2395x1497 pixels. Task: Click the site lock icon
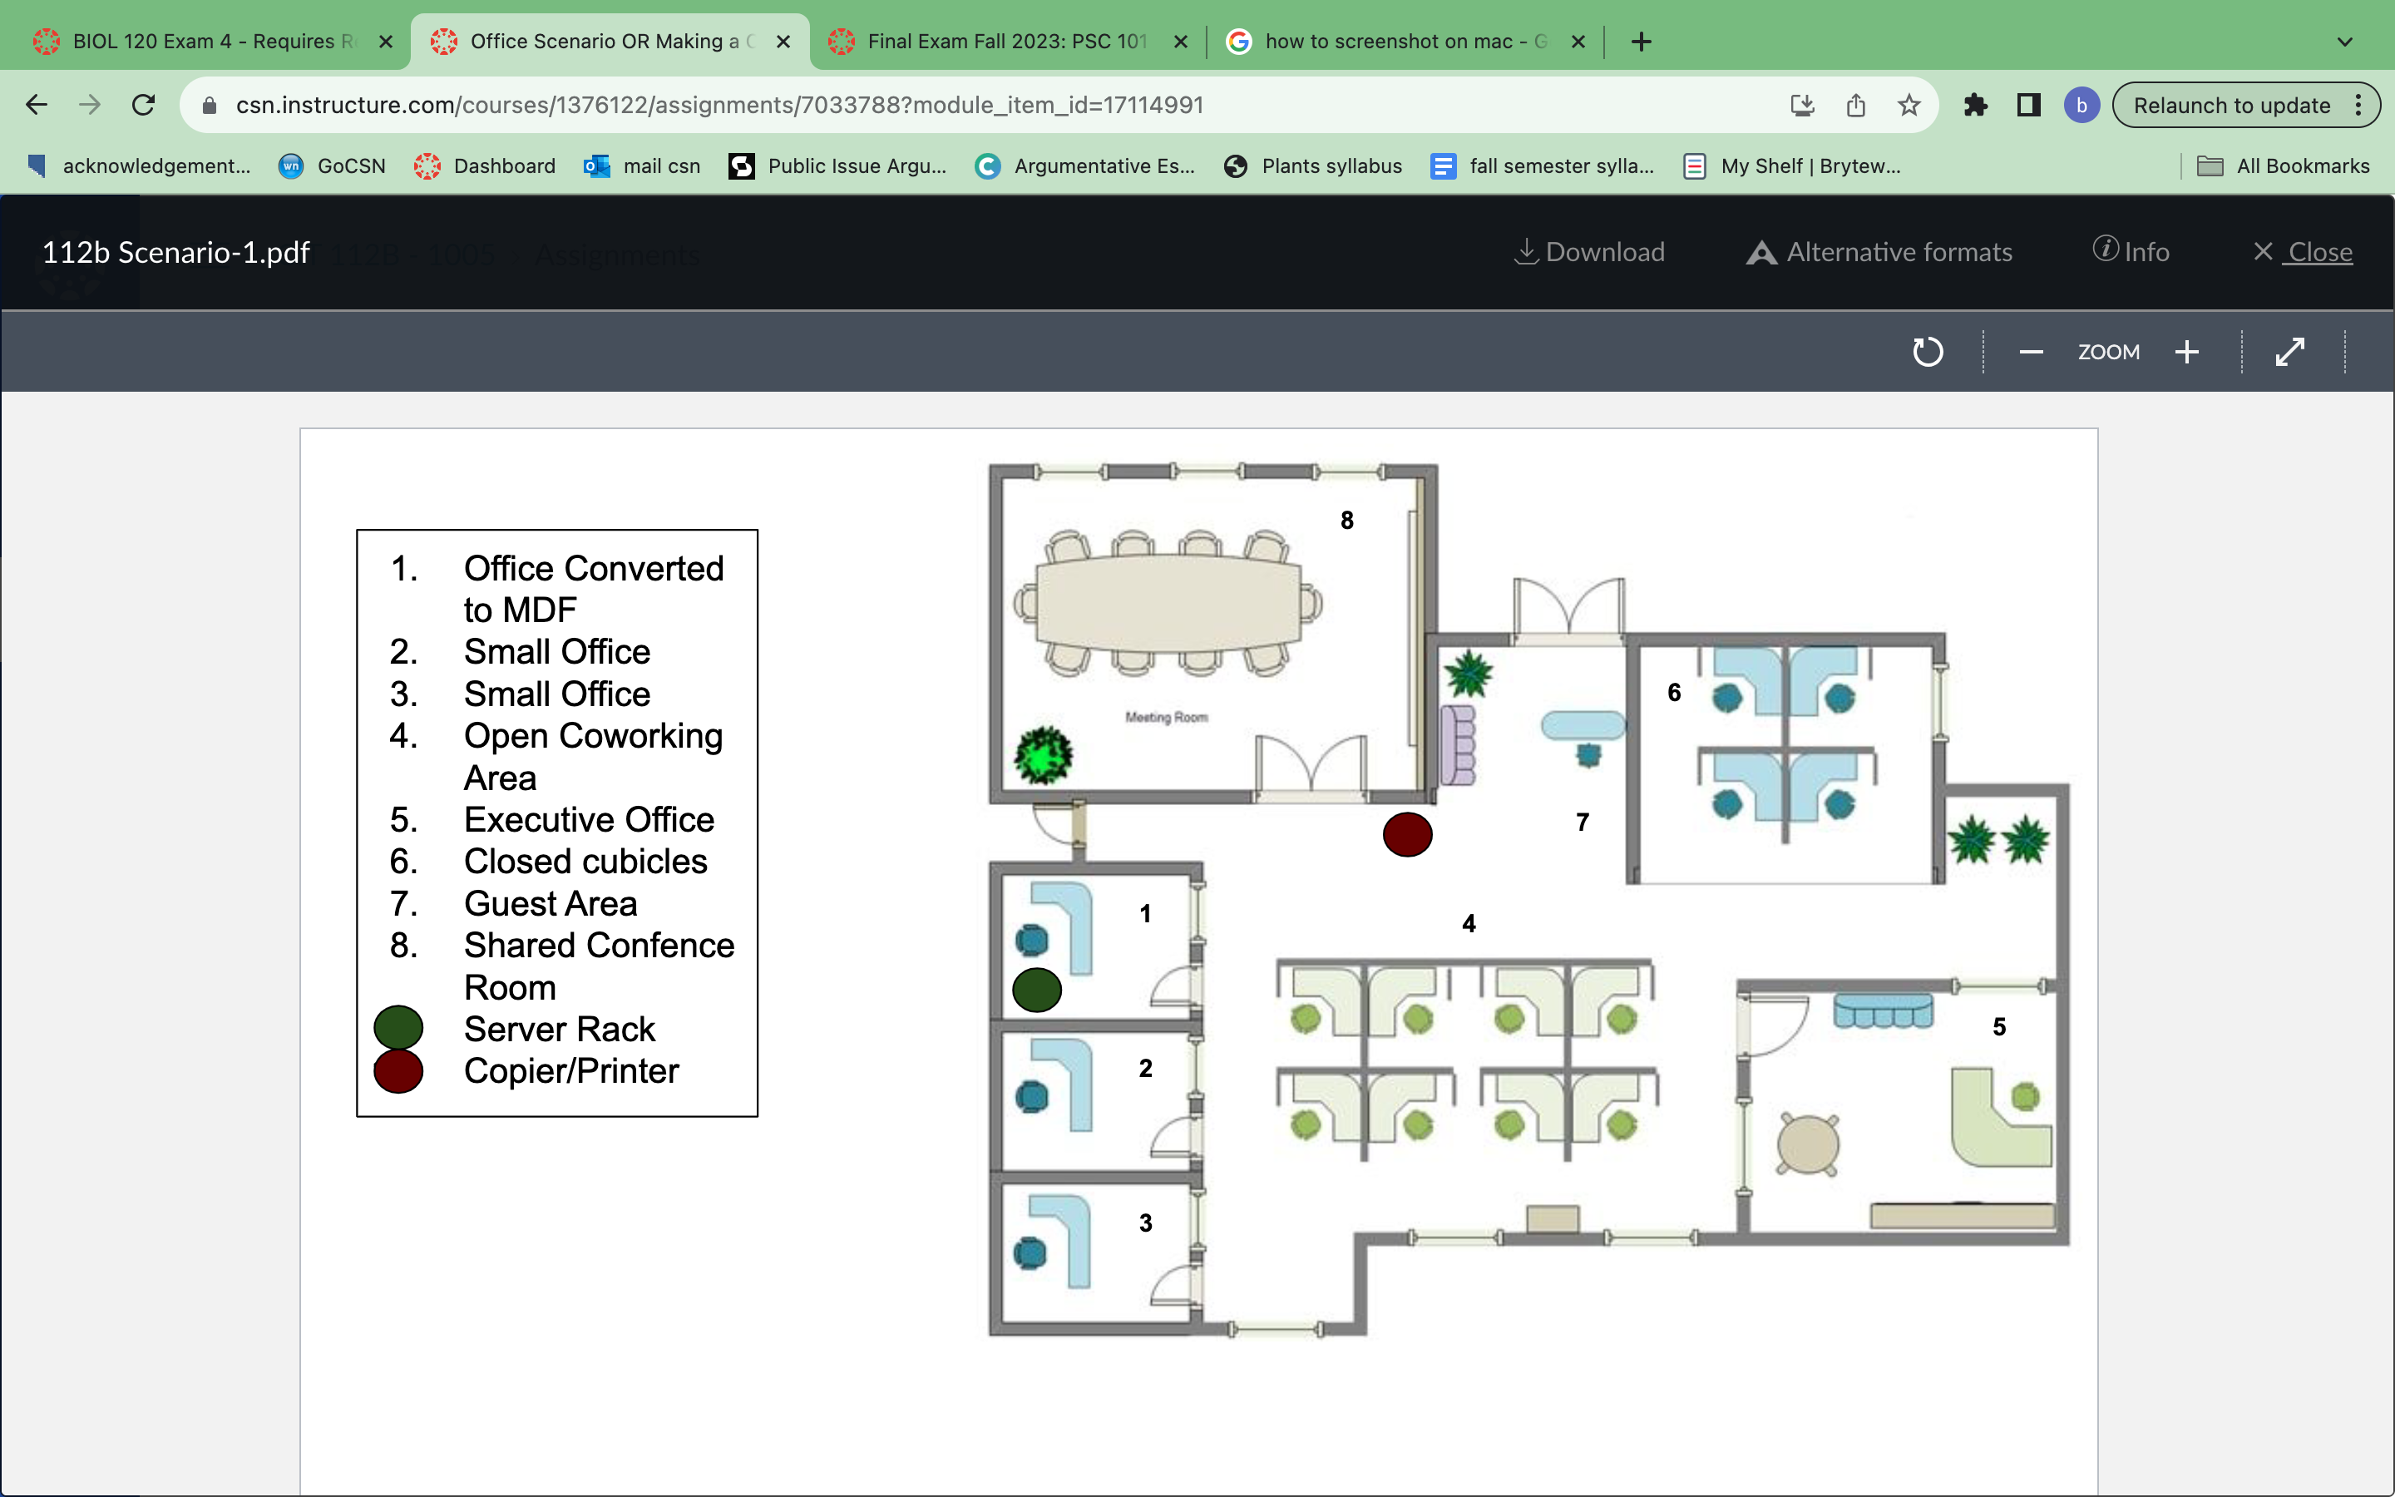coord(209,105)
